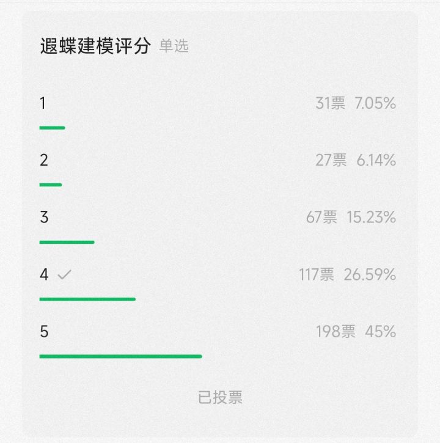Click the green progress bar for option 1

(52, 128)
